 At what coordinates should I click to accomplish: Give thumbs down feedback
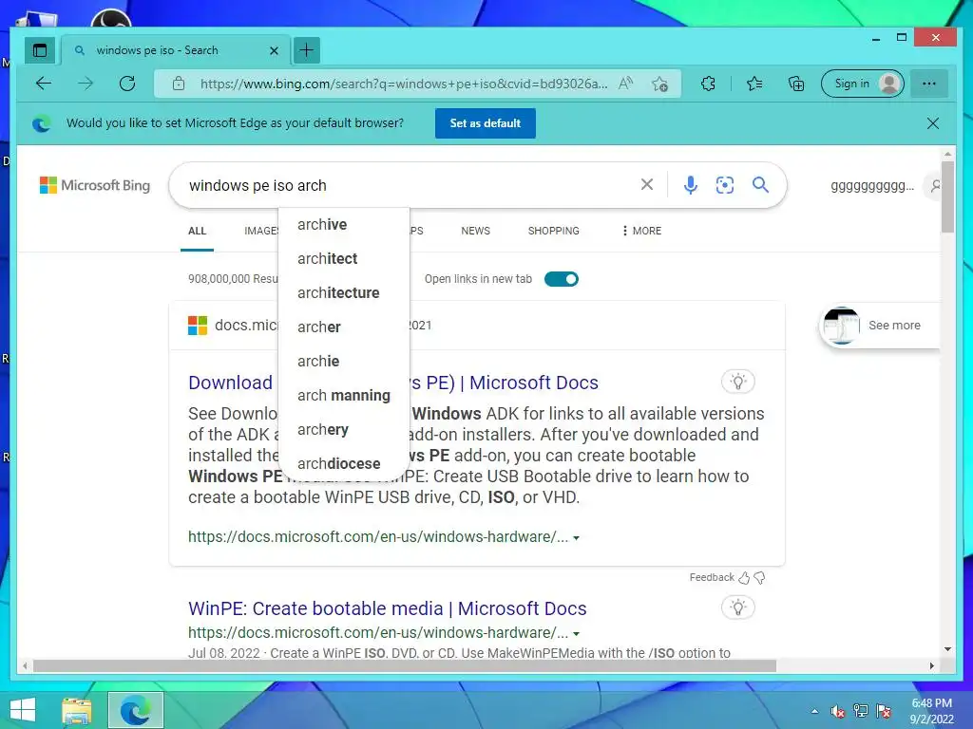[759, 578]
